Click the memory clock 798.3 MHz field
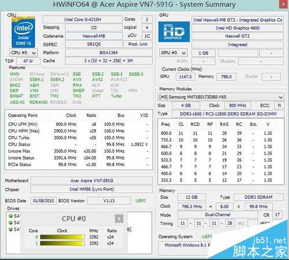The height and width of the screenshot is (260, 289). pyautogui.click(x=191, y=206)
